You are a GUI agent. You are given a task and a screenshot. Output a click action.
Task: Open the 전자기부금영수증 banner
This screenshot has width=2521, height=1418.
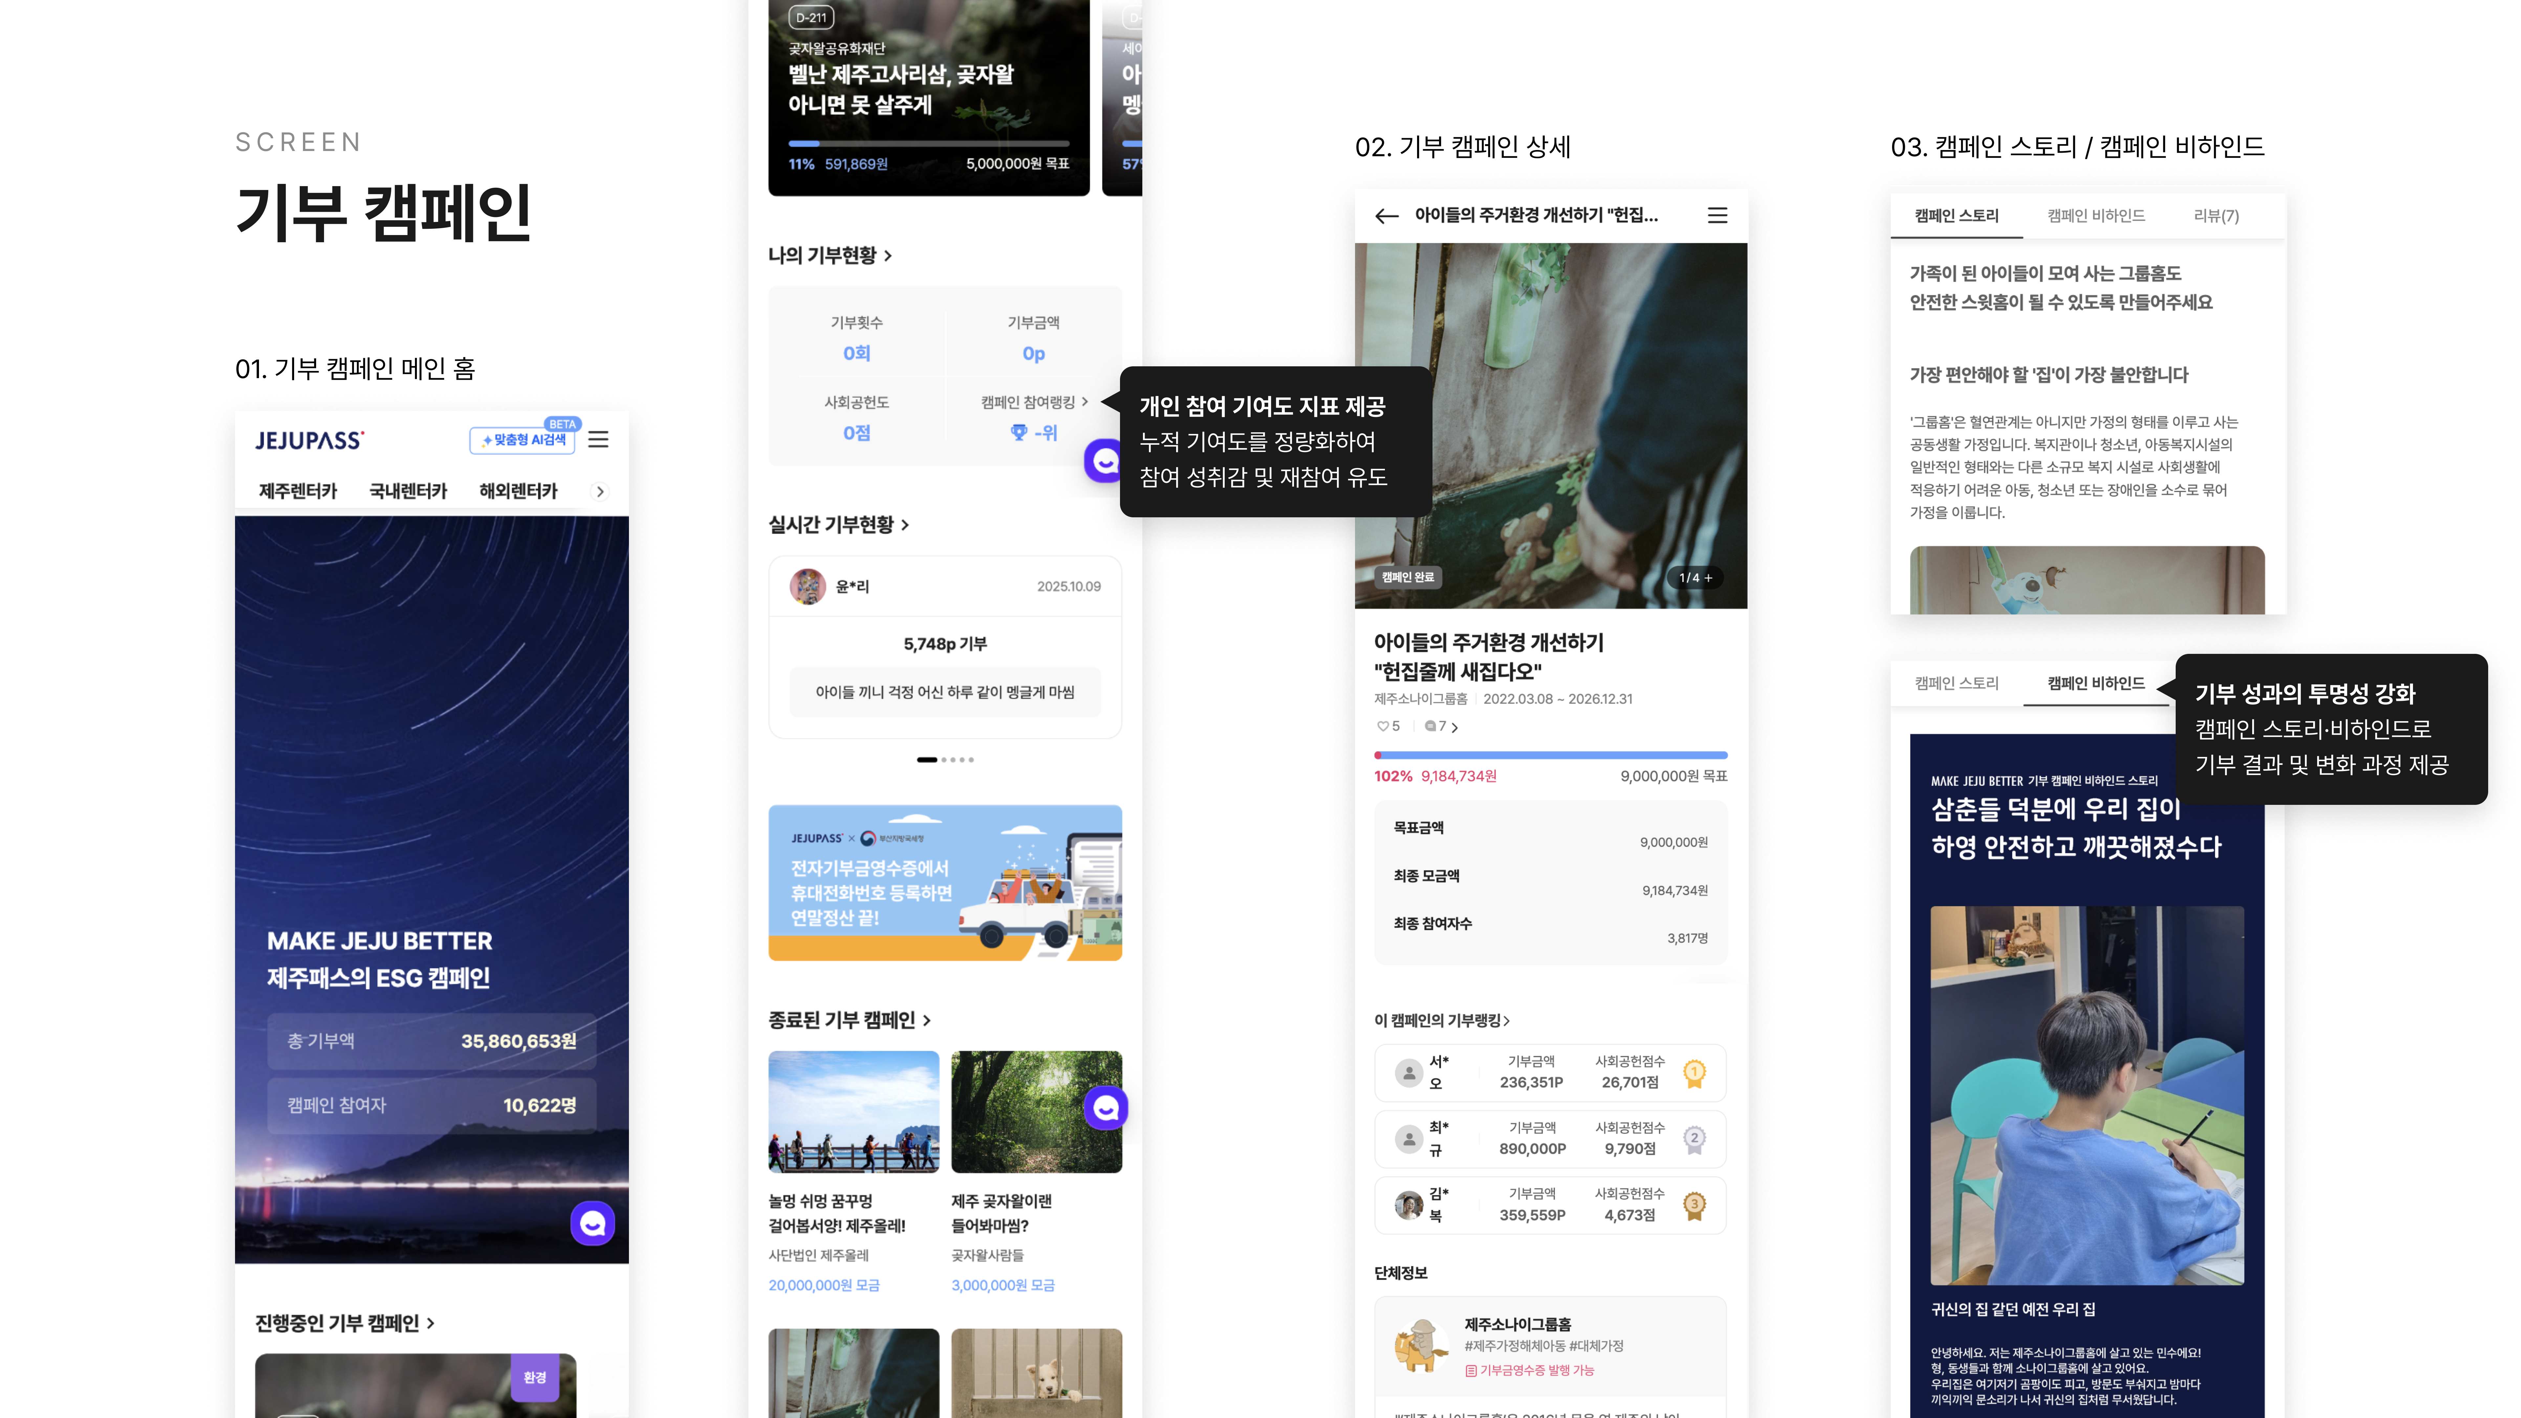click(945, 883)
